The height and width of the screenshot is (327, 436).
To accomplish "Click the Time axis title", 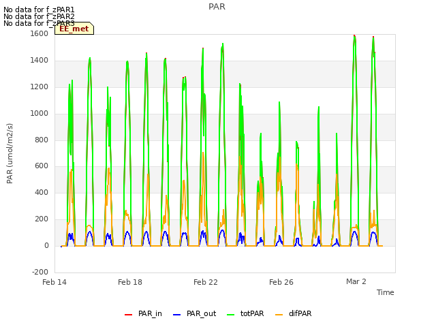I will (386, 292).
